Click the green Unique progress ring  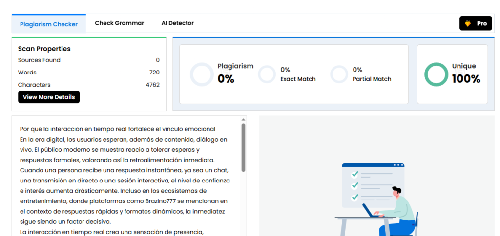pos(436,74)
